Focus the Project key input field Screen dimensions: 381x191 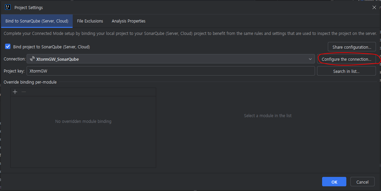[x=171, y=71]
